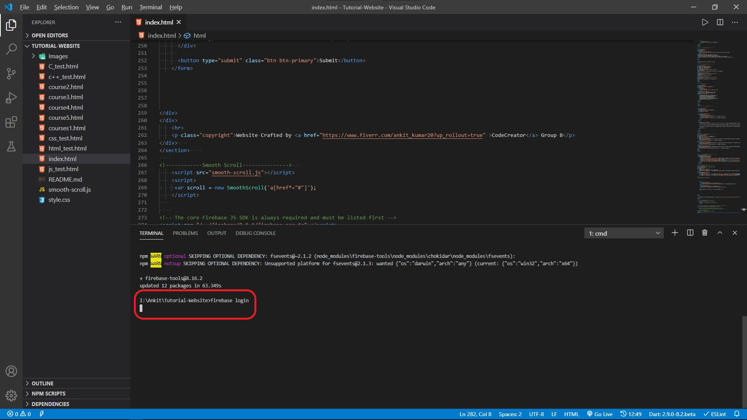Open the Search view in activity bar
Viewport: 747px width, 420px height.
pyautogui.click(x=11, y=49)
